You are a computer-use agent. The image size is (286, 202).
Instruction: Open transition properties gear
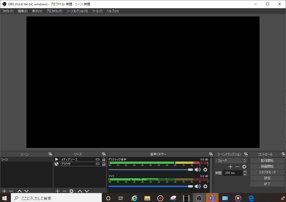[x=244, y=167]
